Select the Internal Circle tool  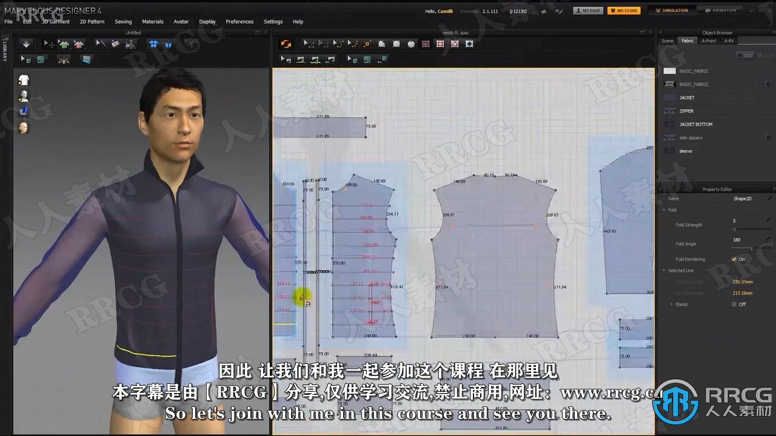click(455, 44)
